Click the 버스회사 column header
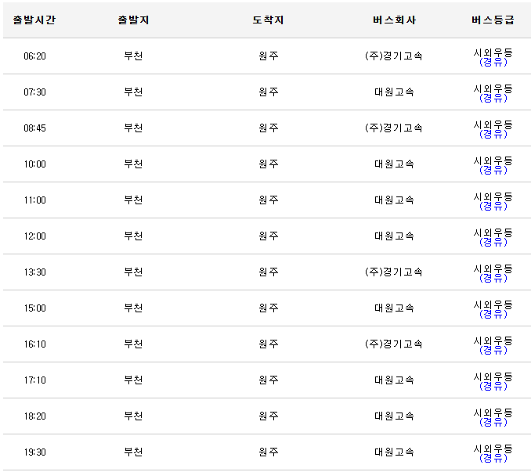 point(394,20)
